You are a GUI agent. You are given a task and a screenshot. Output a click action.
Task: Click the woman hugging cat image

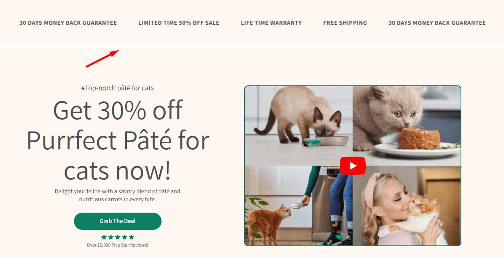[x=406, y=205]
